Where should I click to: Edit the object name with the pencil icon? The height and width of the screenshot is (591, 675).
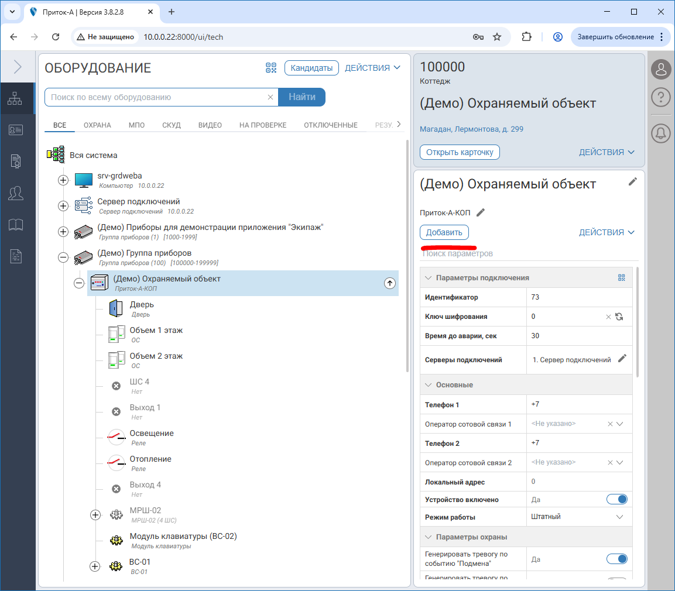click(632, 182)
